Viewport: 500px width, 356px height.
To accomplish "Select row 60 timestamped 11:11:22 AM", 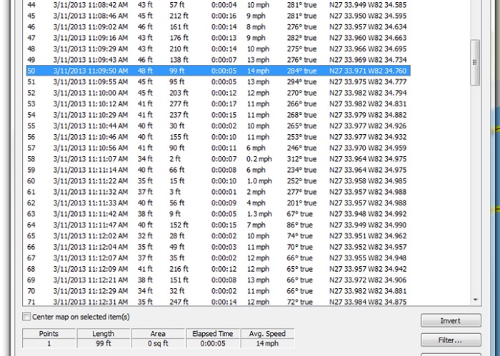I will pyautogui.click(x=214, y=181).
